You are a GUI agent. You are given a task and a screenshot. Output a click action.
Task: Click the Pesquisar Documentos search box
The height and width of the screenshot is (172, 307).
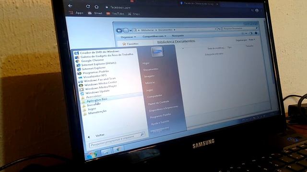pos(240,28)
